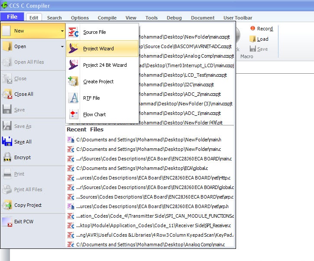Click the Exit PCW icon
The width and height of the screenshot is (314, 261).
pyautogui.click(x=7, y=222)
